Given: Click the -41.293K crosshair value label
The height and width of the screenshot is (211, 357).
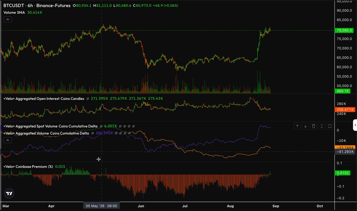Looking at the screenshot, I should point(345,152).
